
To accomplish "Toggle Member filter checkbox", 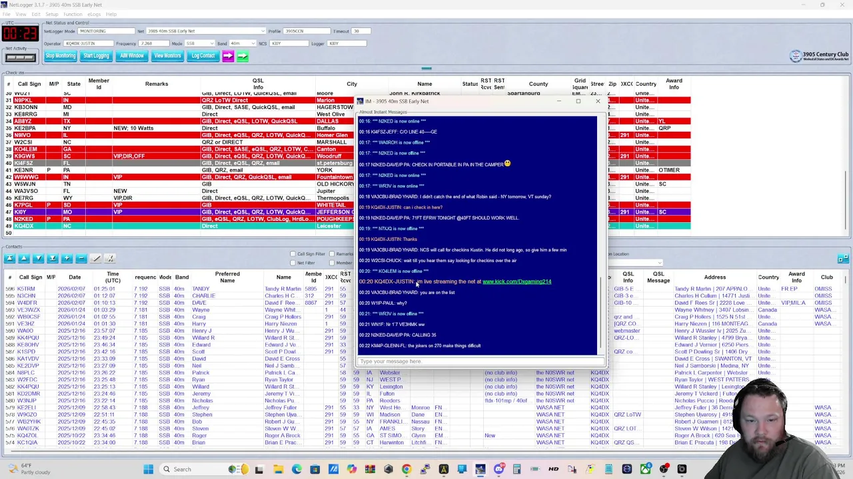I will coord(332,263).
